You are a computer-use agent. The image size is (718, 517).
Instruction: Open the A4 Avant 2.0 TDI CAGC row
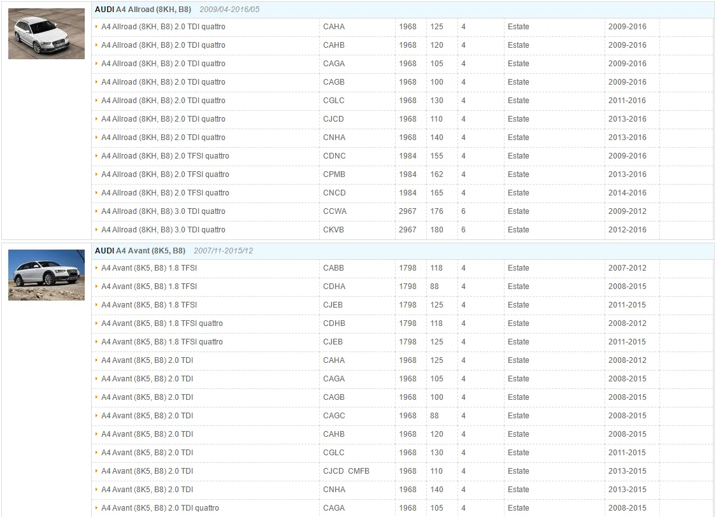point(403,416)
